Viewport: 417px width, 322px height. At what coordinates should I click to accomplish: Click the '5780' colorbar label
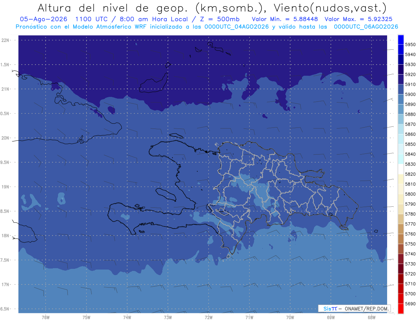click(410, 214)
